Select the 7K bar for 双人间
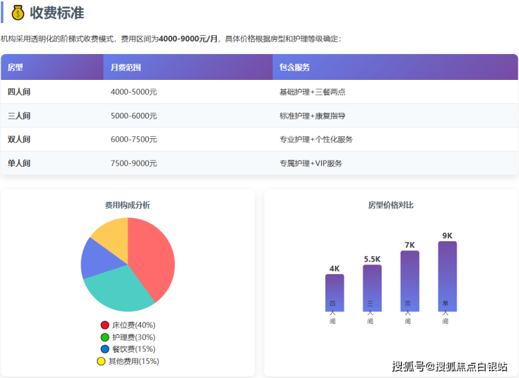This screenshot has width=519, height=378. 410,279
